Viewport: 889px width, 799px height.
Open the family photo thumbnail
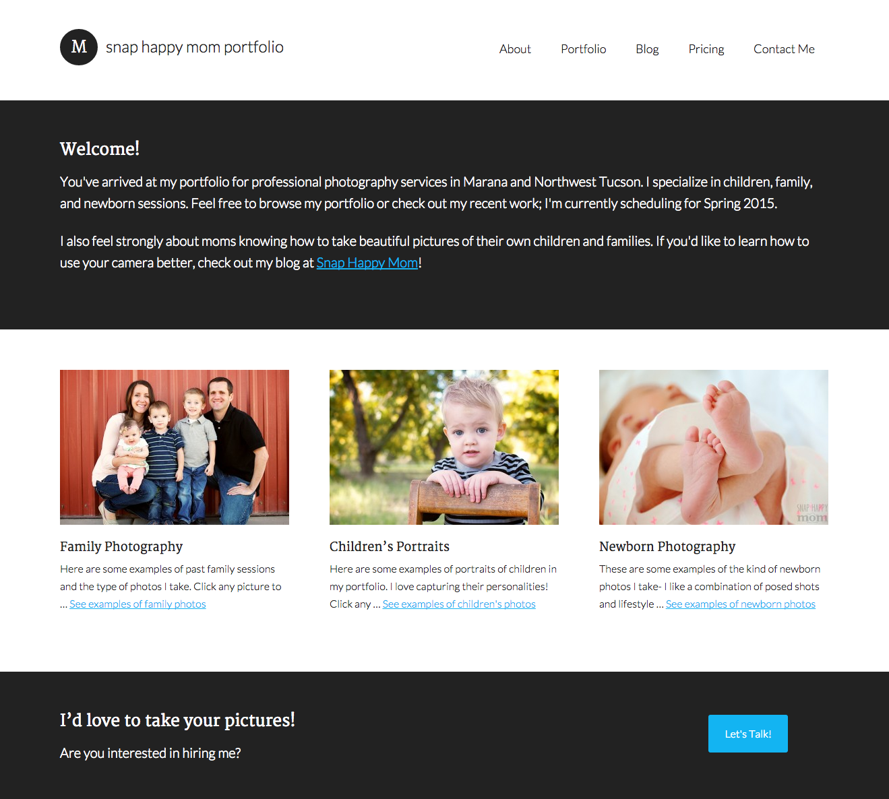click(175, 447)
